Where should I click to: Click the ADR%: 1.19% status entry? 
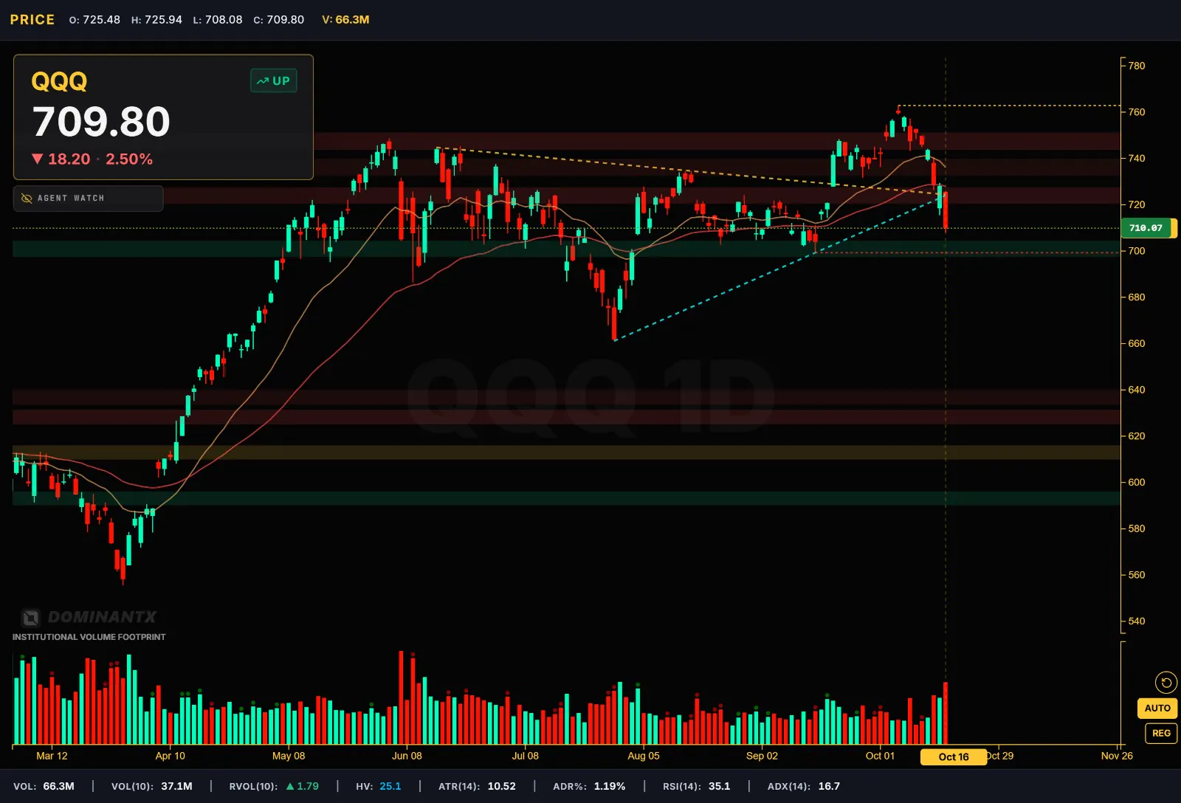pos(589,786)
